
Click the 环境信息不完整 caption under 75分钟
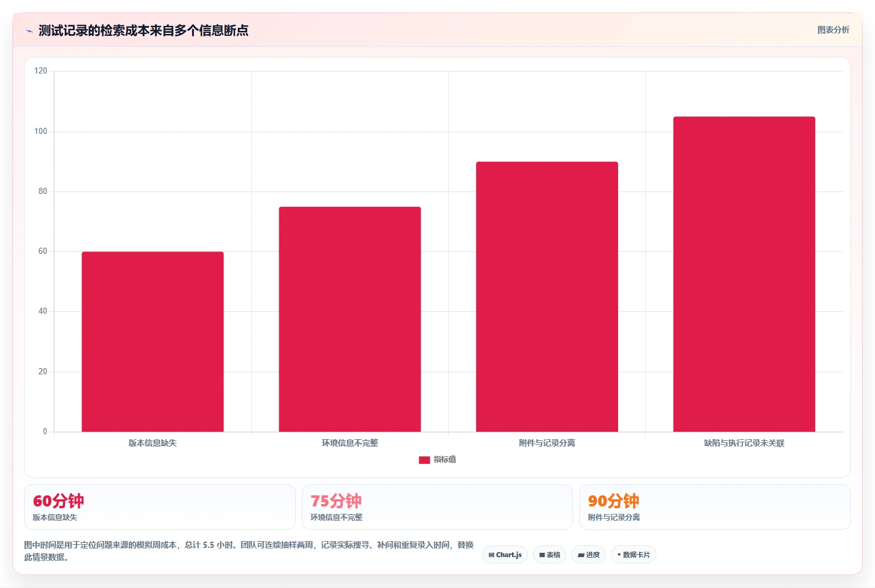tap(337, 518)
